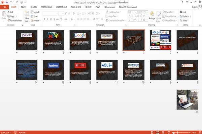
Task: Expand the Select dropdown
Action: (184, 20)
